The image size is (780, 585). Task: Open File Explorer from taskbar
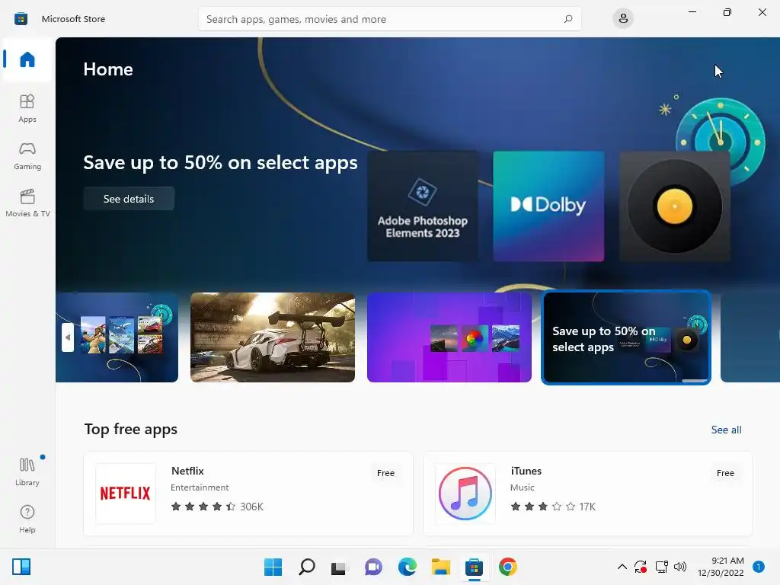441,567
